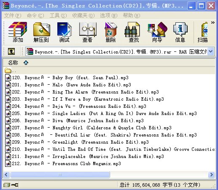This screenshot has width=218, height=190.
Task: Open the 命令(C) menu
Action: pyautogui.click(x=35, y=16)
